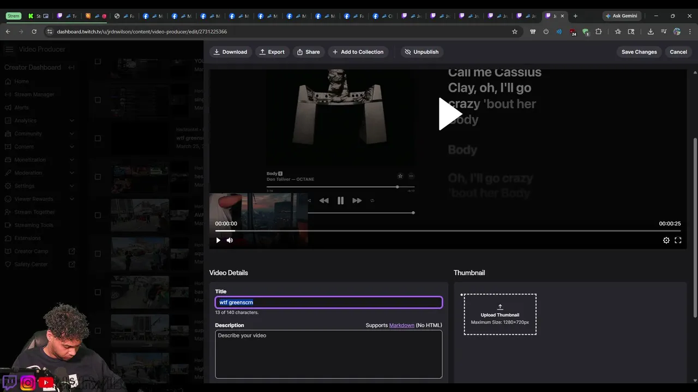Open Extensions in the Creator Dashboard sidebar
This screenshot has width=698, height=392.
(x=27, y=238)
